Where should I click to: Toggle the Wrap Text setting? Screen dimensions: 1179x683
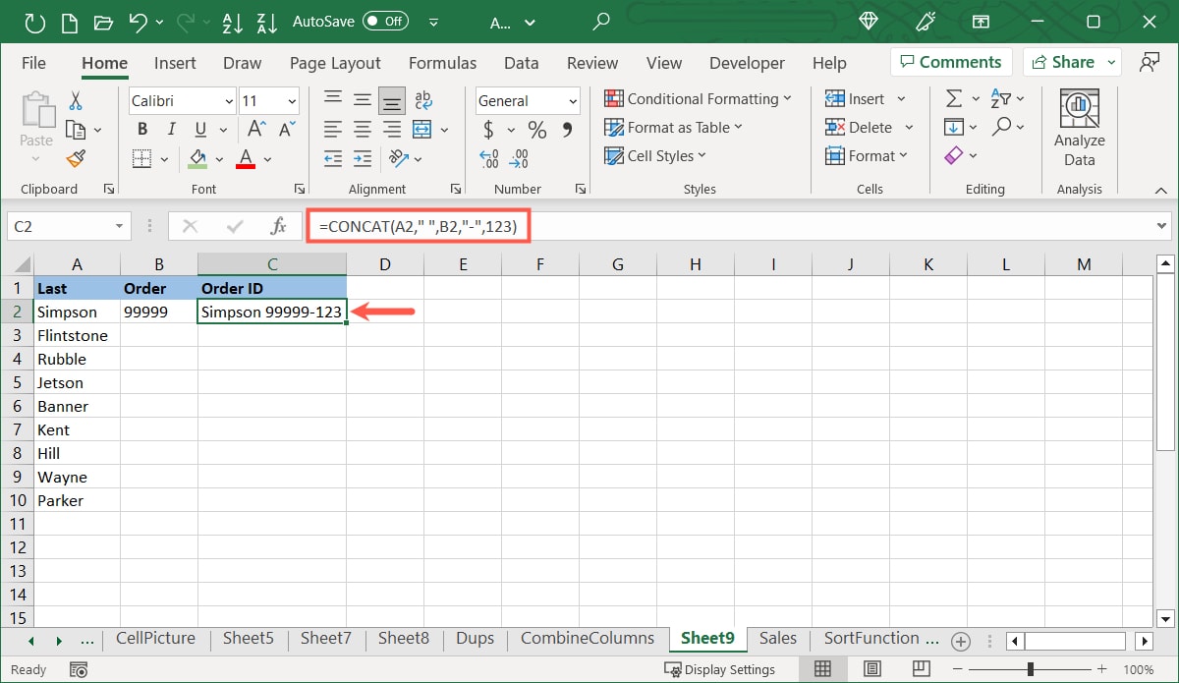point(423,99)
